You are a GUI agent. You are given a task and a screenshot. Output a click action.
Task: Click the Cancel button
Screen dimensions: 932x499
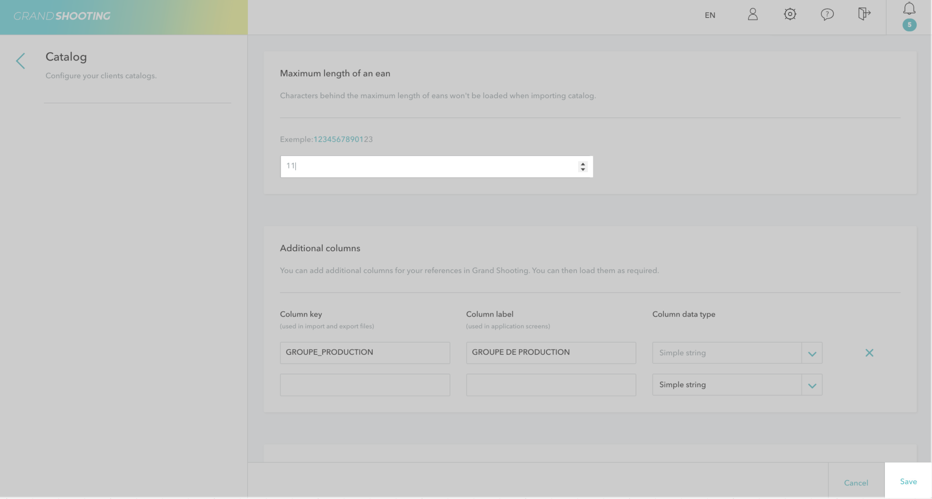click(x=856, y=483)
